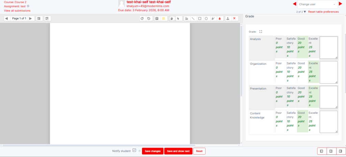Select Poor level for Content Knowledge

(x=280, y=121)
